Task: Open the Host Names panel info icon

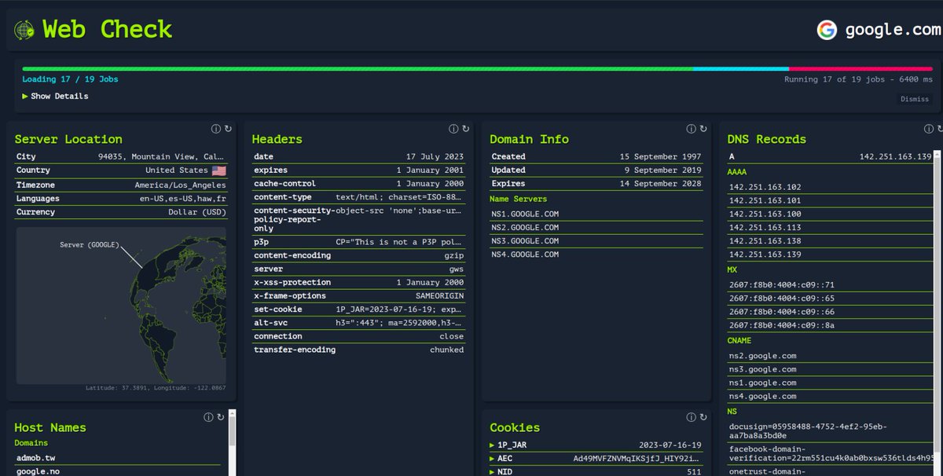Action: (x=207, y=417)
